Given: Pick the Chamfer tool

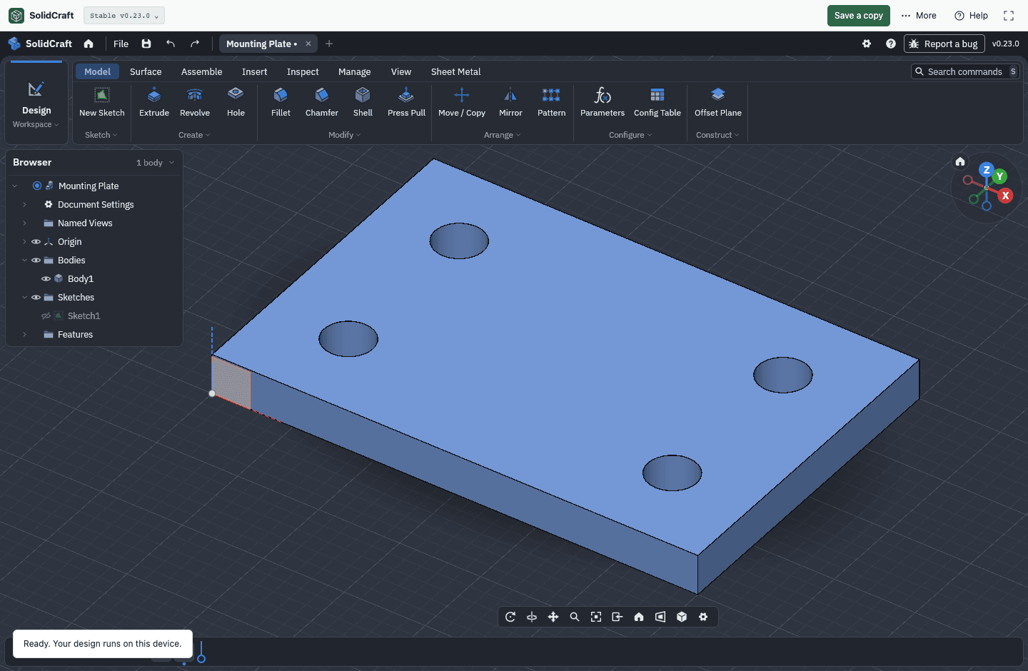Looking at the screenshot, I should pyautogui.click(x=322, y=102).
